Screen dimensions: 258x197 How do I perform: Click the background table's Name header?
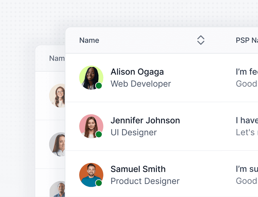pyautogui.click(x=57, y=58)
